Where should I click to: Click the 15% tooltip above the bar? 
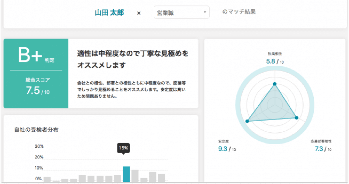pos(123,148)
